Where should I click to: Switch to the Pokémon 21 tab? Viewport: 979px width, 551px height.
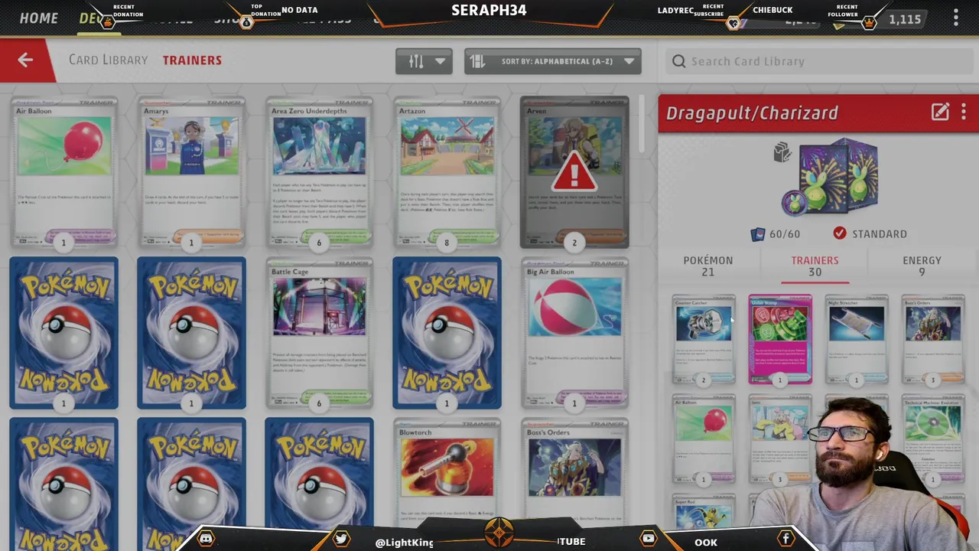(707, 266)
